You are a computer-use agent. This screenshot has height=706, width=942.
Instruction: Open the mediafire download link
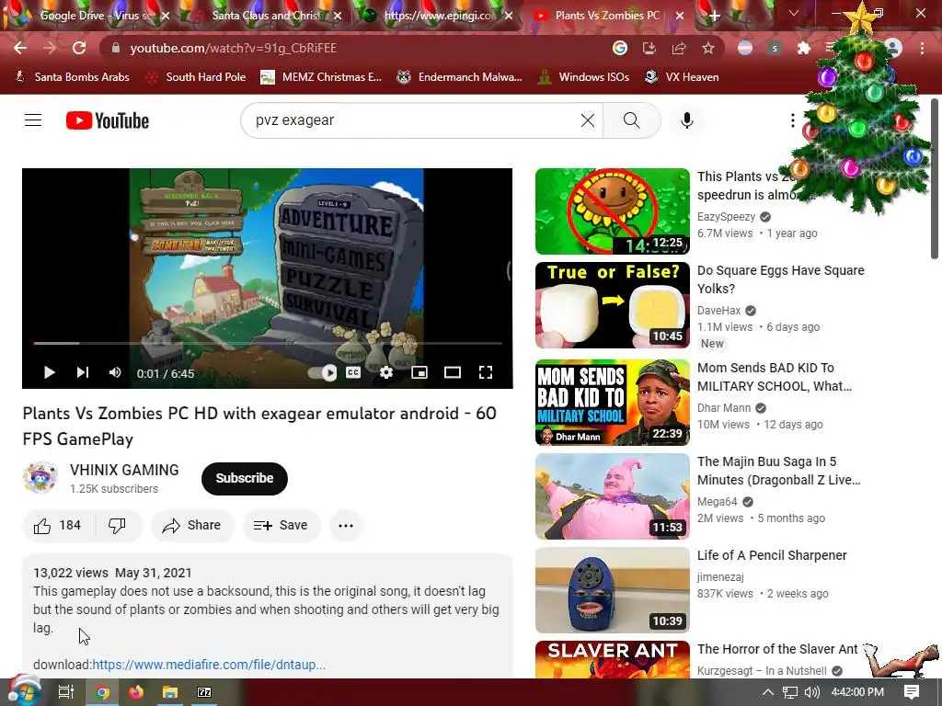click(x=209, y=665)
